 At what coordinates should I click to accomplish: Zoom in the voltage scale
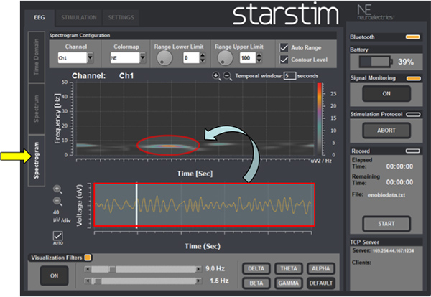pyautogui.click(x=57, y=190)
